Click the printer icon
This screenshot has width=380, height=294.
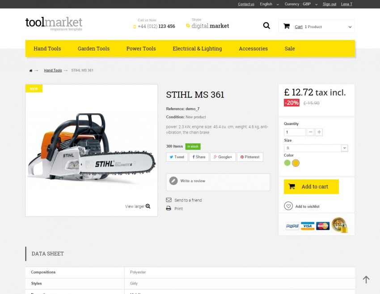coord(169,208)
